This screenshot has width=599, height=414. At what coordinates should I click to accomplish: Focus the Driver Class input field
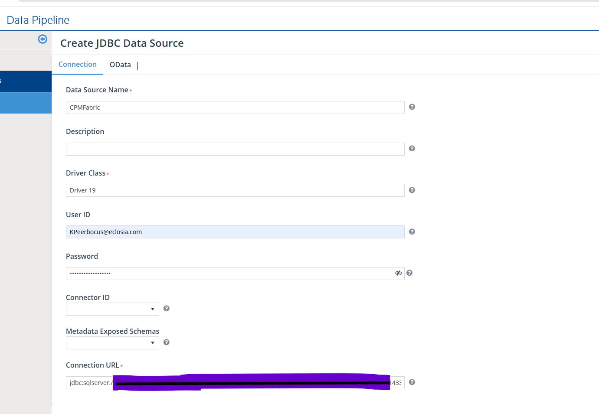point(235,190)
